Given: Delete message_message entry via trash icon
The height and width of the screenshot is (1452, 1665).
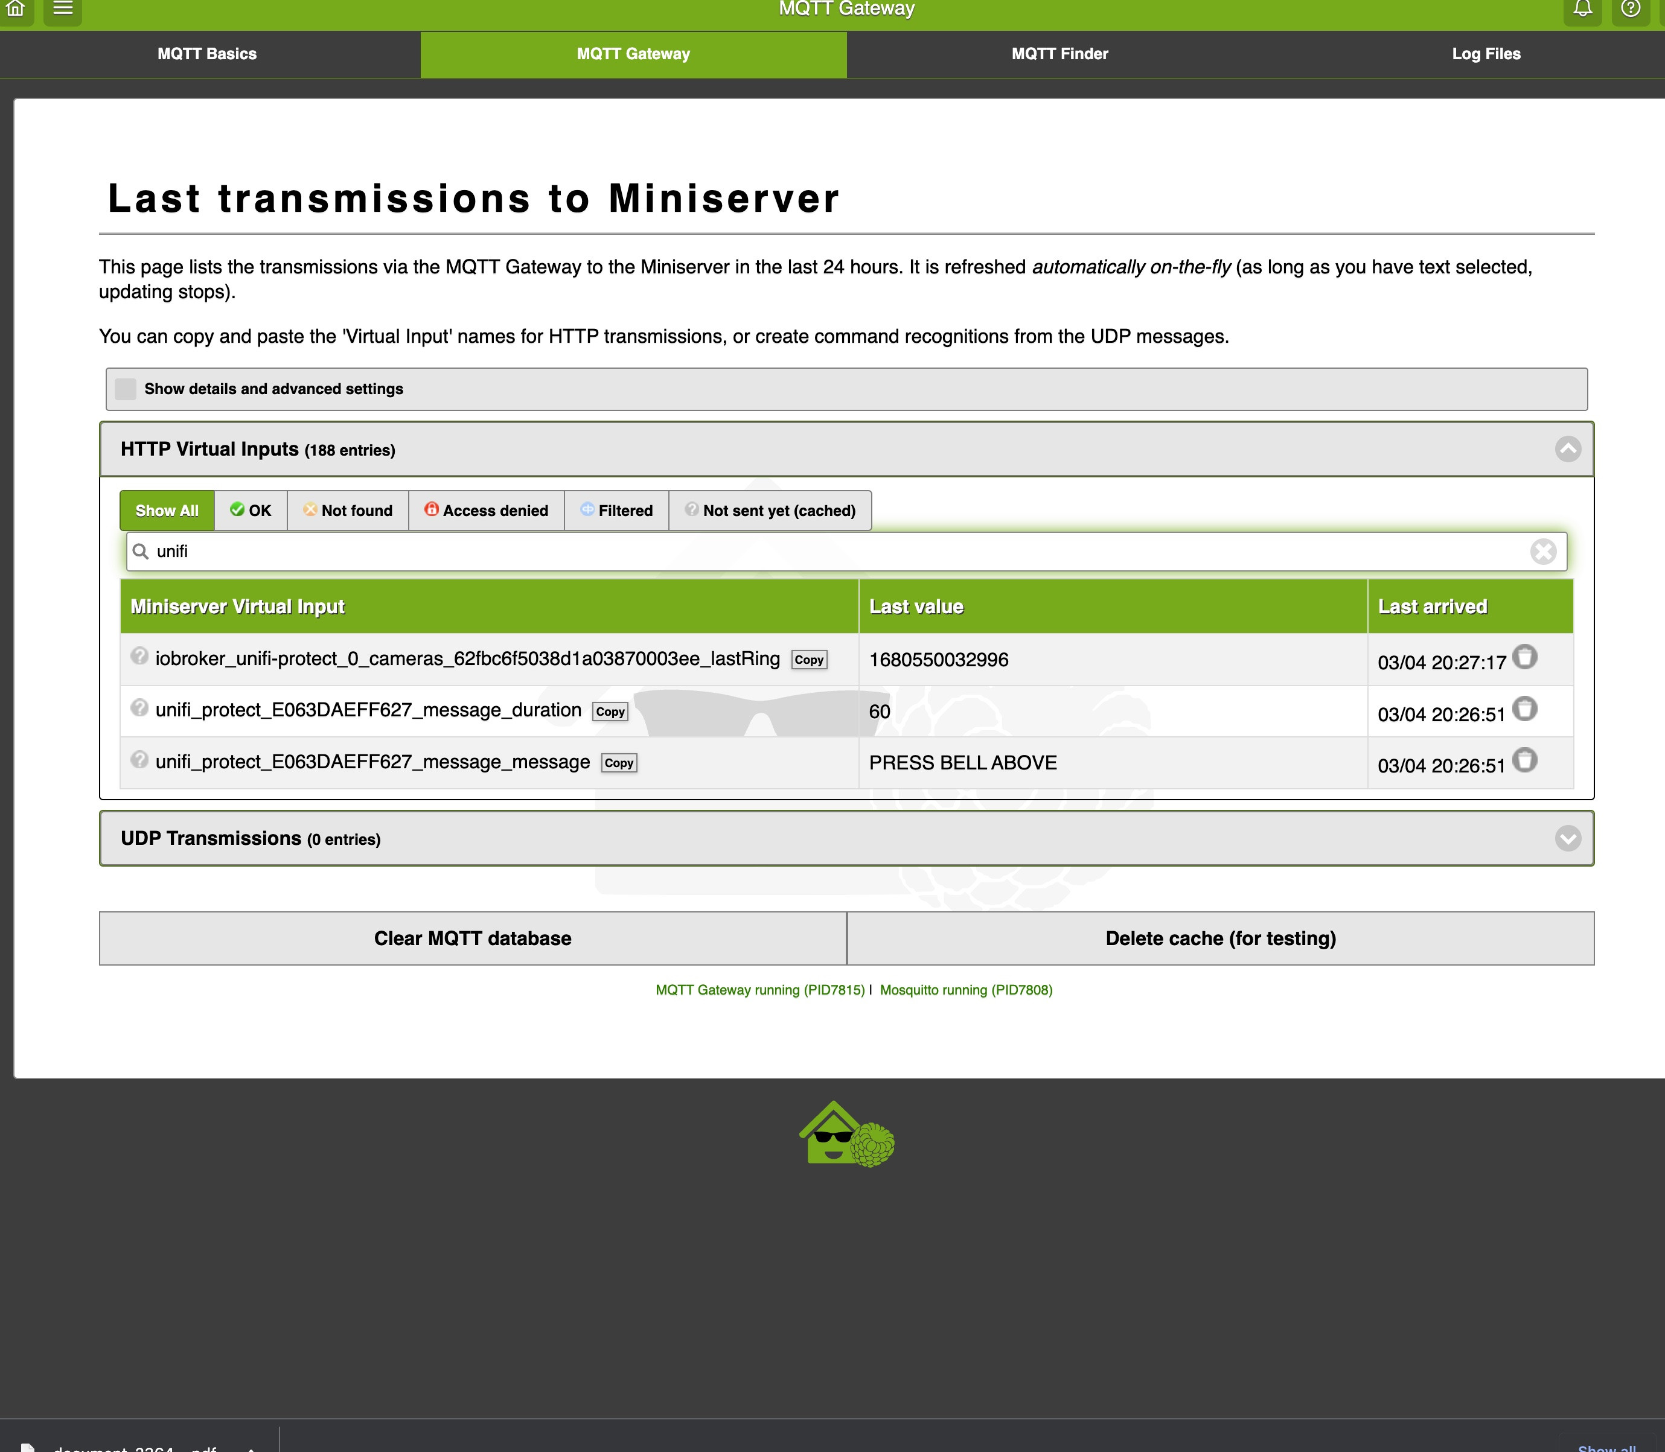Looking at the screenshot, I should coord(1524,760).
